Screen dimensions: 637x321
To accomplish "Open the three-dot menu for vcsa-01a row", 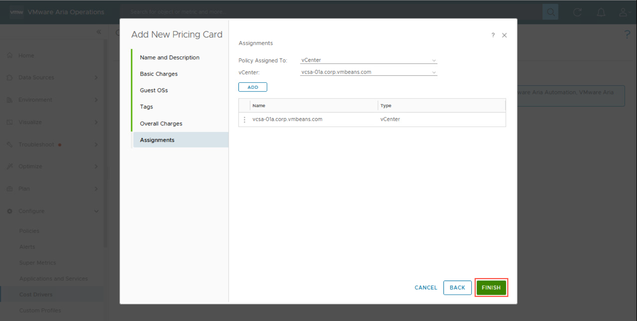I will (244, 120).
